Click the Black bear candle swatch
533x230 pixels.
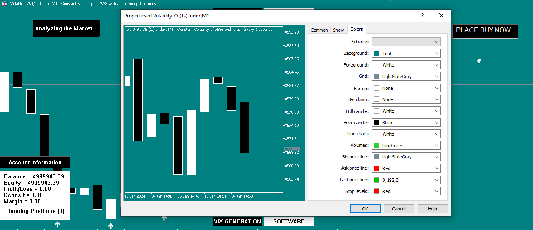[x=376, y=123]
